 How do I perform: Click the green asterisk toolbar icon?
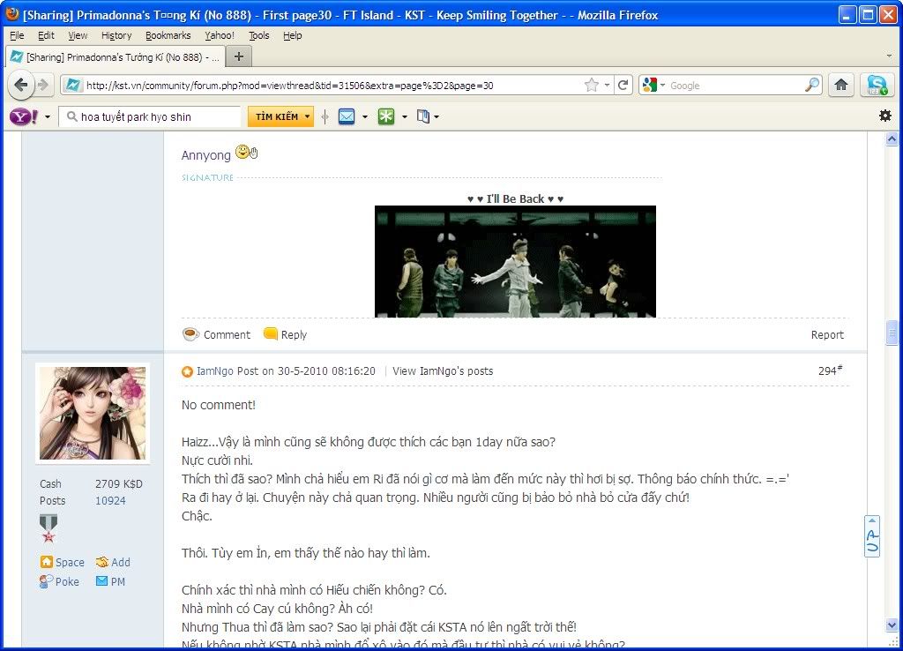(386, 116)
